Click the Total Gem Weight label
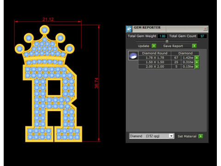221x166 pixels. click(x=142, y=36)
